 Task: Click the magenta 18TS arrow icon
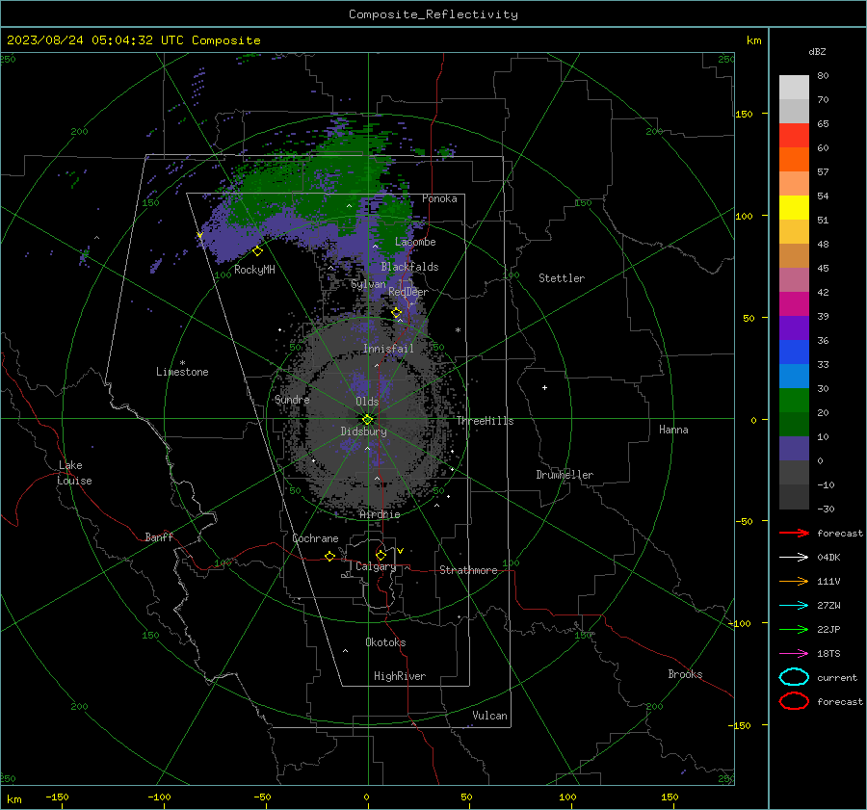click(794, 653)
